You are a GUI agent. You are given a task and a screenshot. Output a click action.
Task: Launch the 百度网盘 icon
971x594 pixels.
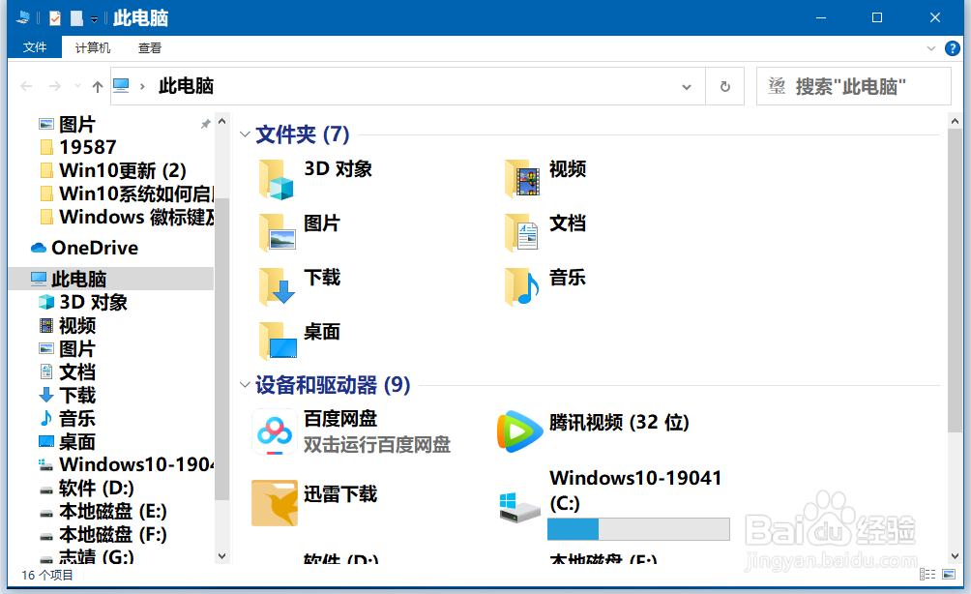(x=274, y=431)
